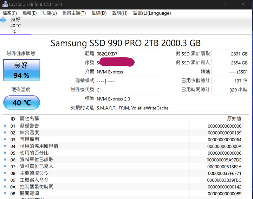The image size is (253, 199).
Task: Open the 檔案(F) menu
Action: tap(10, 13)
